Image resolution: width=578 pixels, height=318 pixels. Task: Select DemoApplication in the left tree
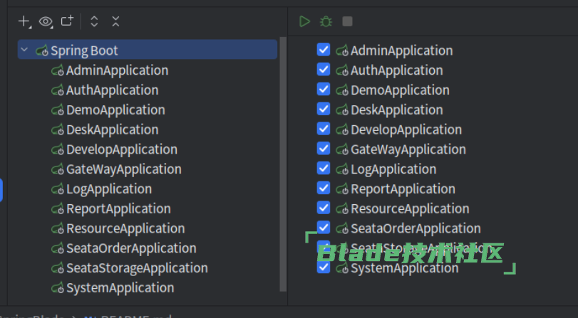pyautogui.click(x=115, y=110)
